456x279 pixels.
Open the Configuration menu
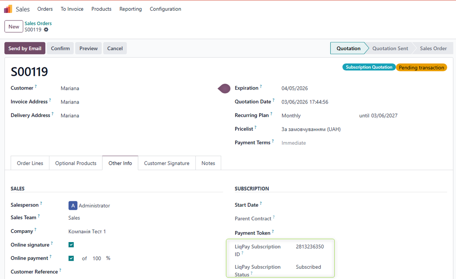point(165,9)
